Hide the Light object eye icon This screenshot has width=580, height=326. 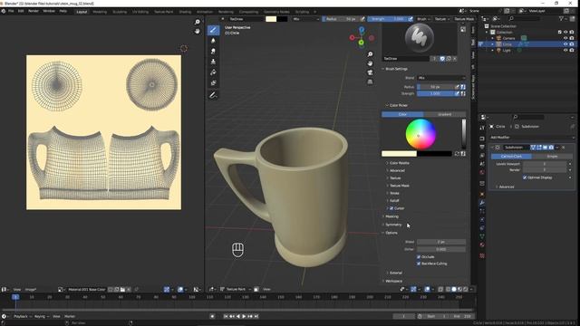click(565, 51)
